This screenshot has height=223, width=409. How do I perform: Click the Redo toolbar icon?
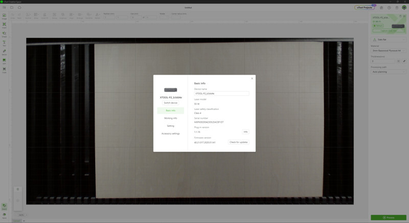pyautogui.click(x=19, y=16)
